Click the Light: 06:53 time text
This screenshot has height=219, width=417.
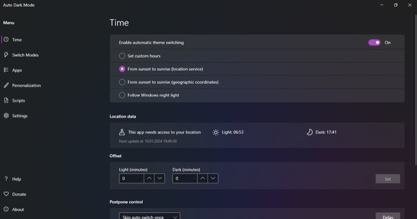(232, 132)
